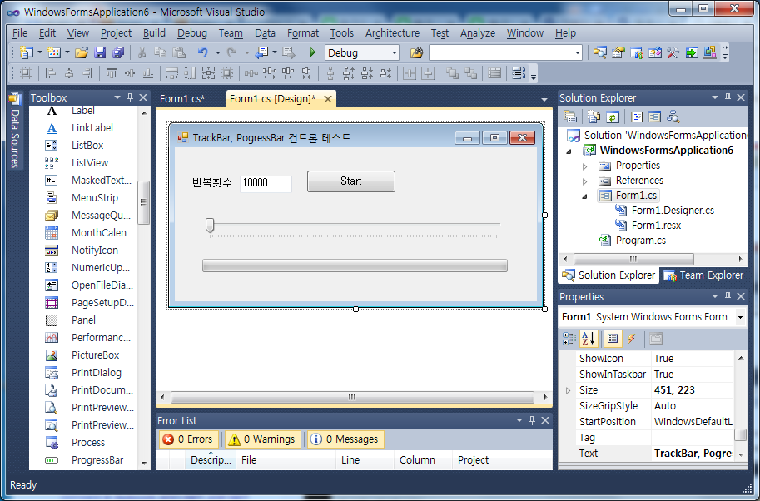Viewport: 760px width, 501px height.
Task: Save Form1 with the floppy disk icon
Action: tap(100, 52)
